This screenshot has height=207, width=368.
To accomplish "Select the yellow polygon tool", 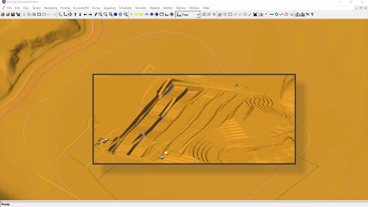I will click(141, 14).
